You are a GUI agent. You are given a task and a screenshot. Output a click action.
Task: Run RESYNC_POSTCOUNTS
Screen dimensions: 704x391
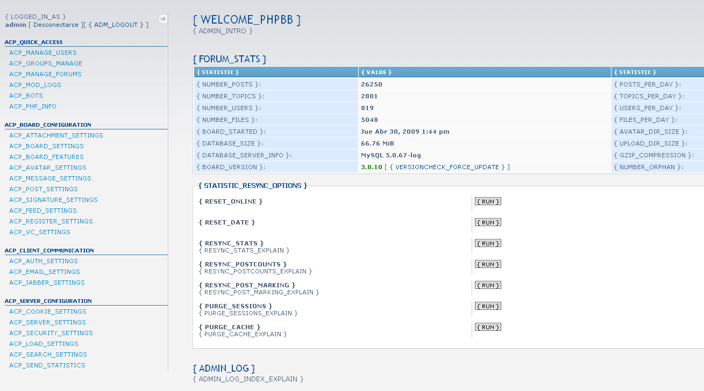(488, 264)
